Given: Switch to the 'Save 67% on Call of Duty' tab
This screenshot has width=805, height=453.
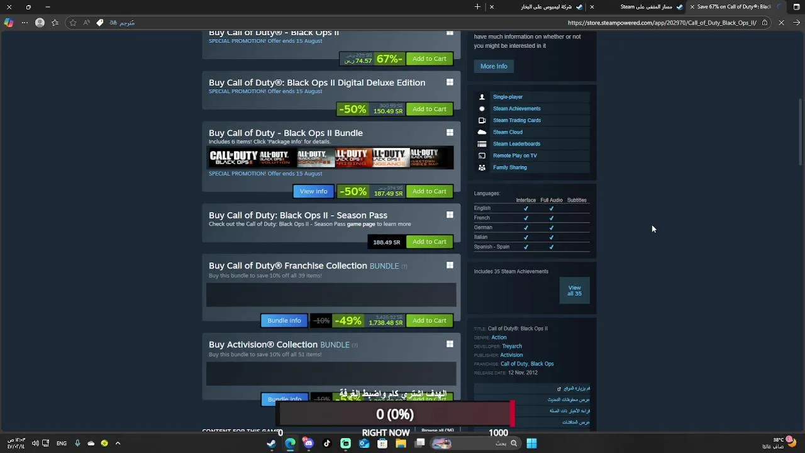Looking at the screenshot, I should (731, 7).
